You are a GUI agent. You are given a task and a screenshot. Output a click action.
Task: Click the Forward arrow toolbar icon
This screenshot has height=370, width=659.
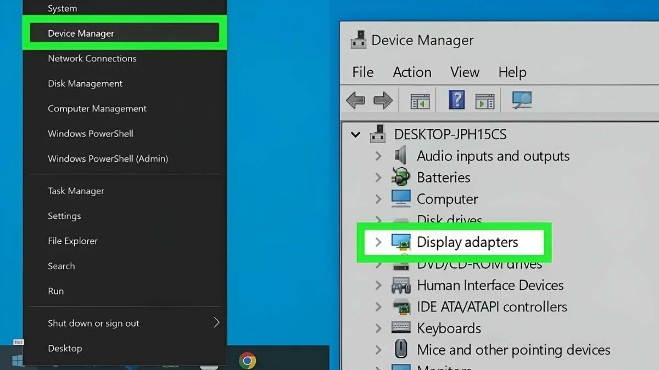point(383,100)
